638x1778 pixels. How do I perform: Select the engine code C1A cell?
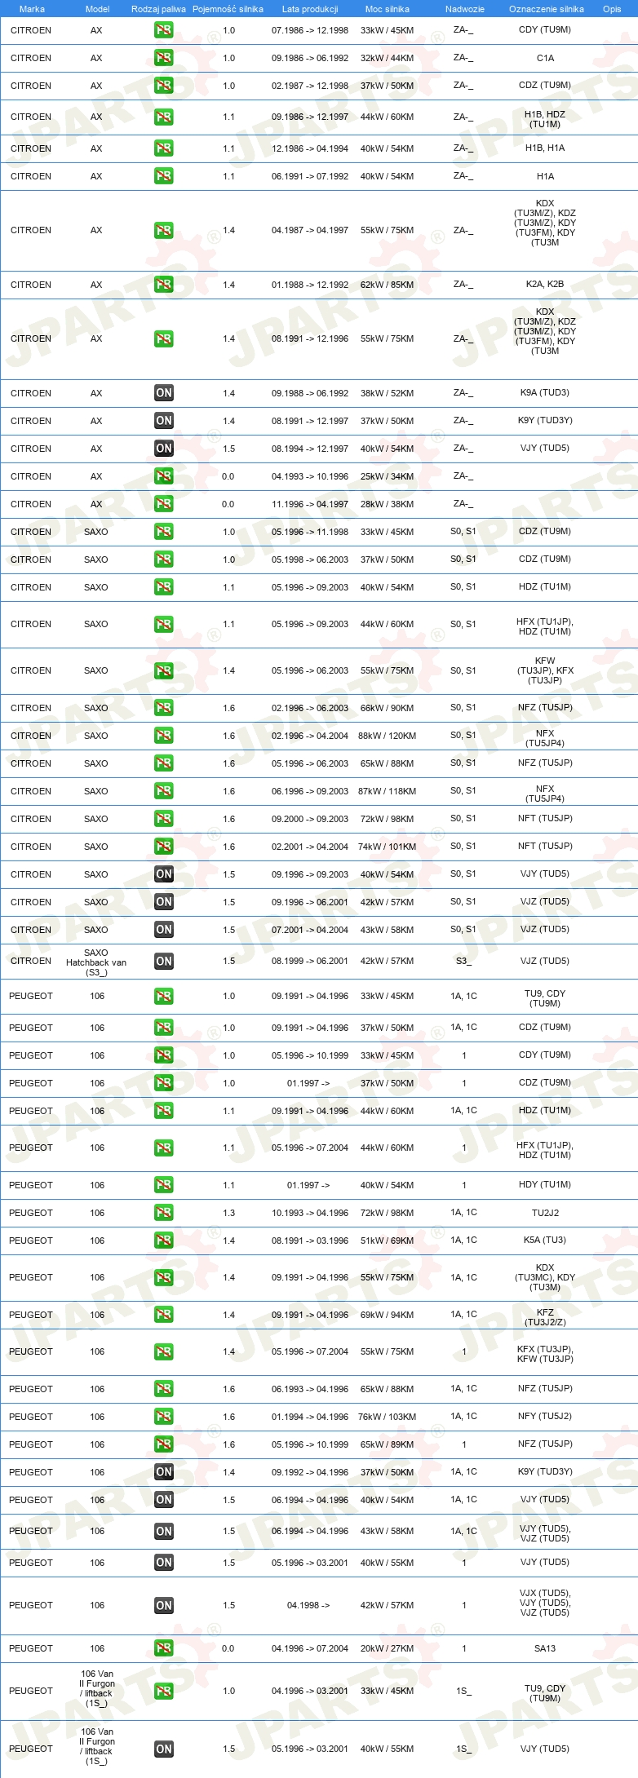pyautogui.click(x=545, y=58)
